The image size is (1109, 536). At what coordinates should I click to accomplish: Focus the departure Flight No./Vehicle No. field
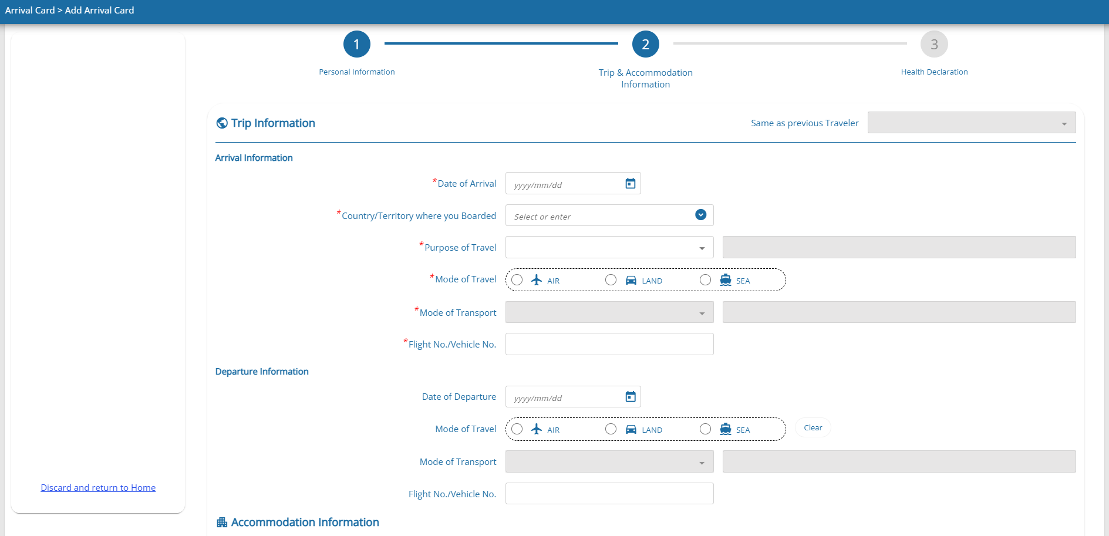pos(609,494)
